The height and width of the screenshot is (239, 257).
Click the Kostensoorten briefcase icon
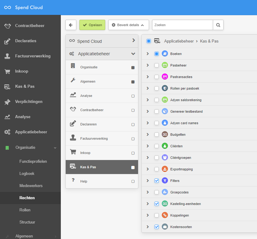[x=165, y=227]
